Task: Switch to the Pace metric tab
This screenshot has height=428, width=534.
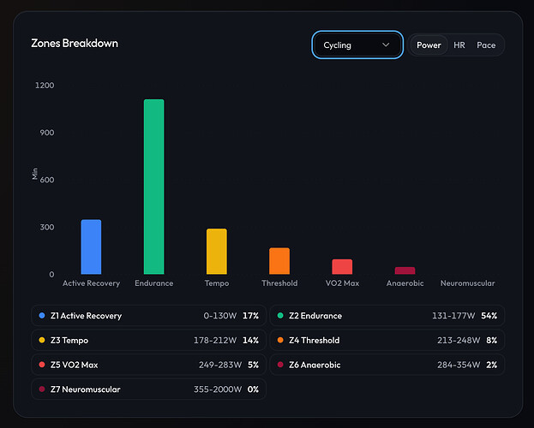Action: click(x=486, y=45)
